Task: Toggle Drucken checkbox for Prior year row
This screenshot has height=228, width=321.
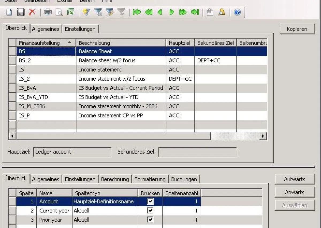Action: tap(150, 220)
